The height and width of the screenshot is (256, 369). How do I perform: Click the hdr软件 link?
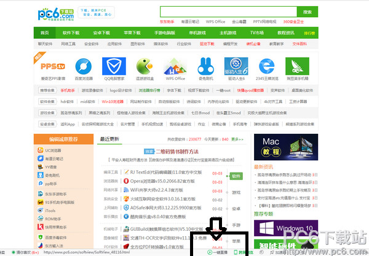pos(67,102)
